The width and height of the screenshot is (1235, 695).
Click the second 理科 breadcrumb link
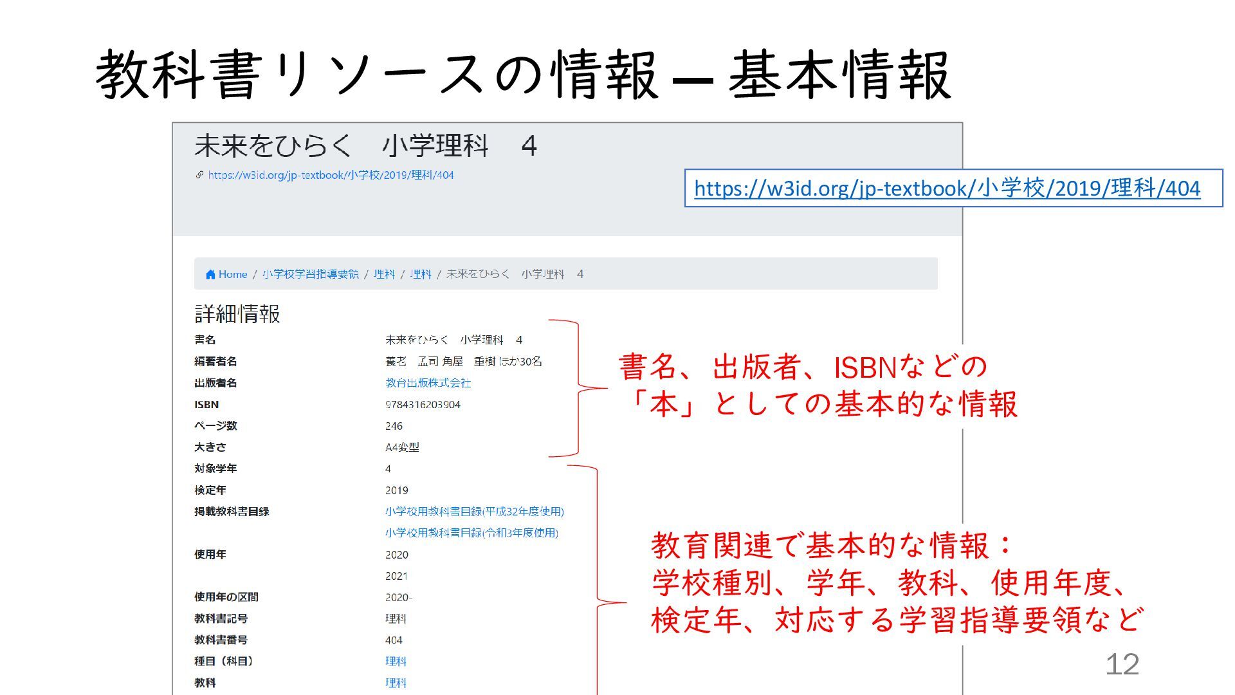pos(421,275)
